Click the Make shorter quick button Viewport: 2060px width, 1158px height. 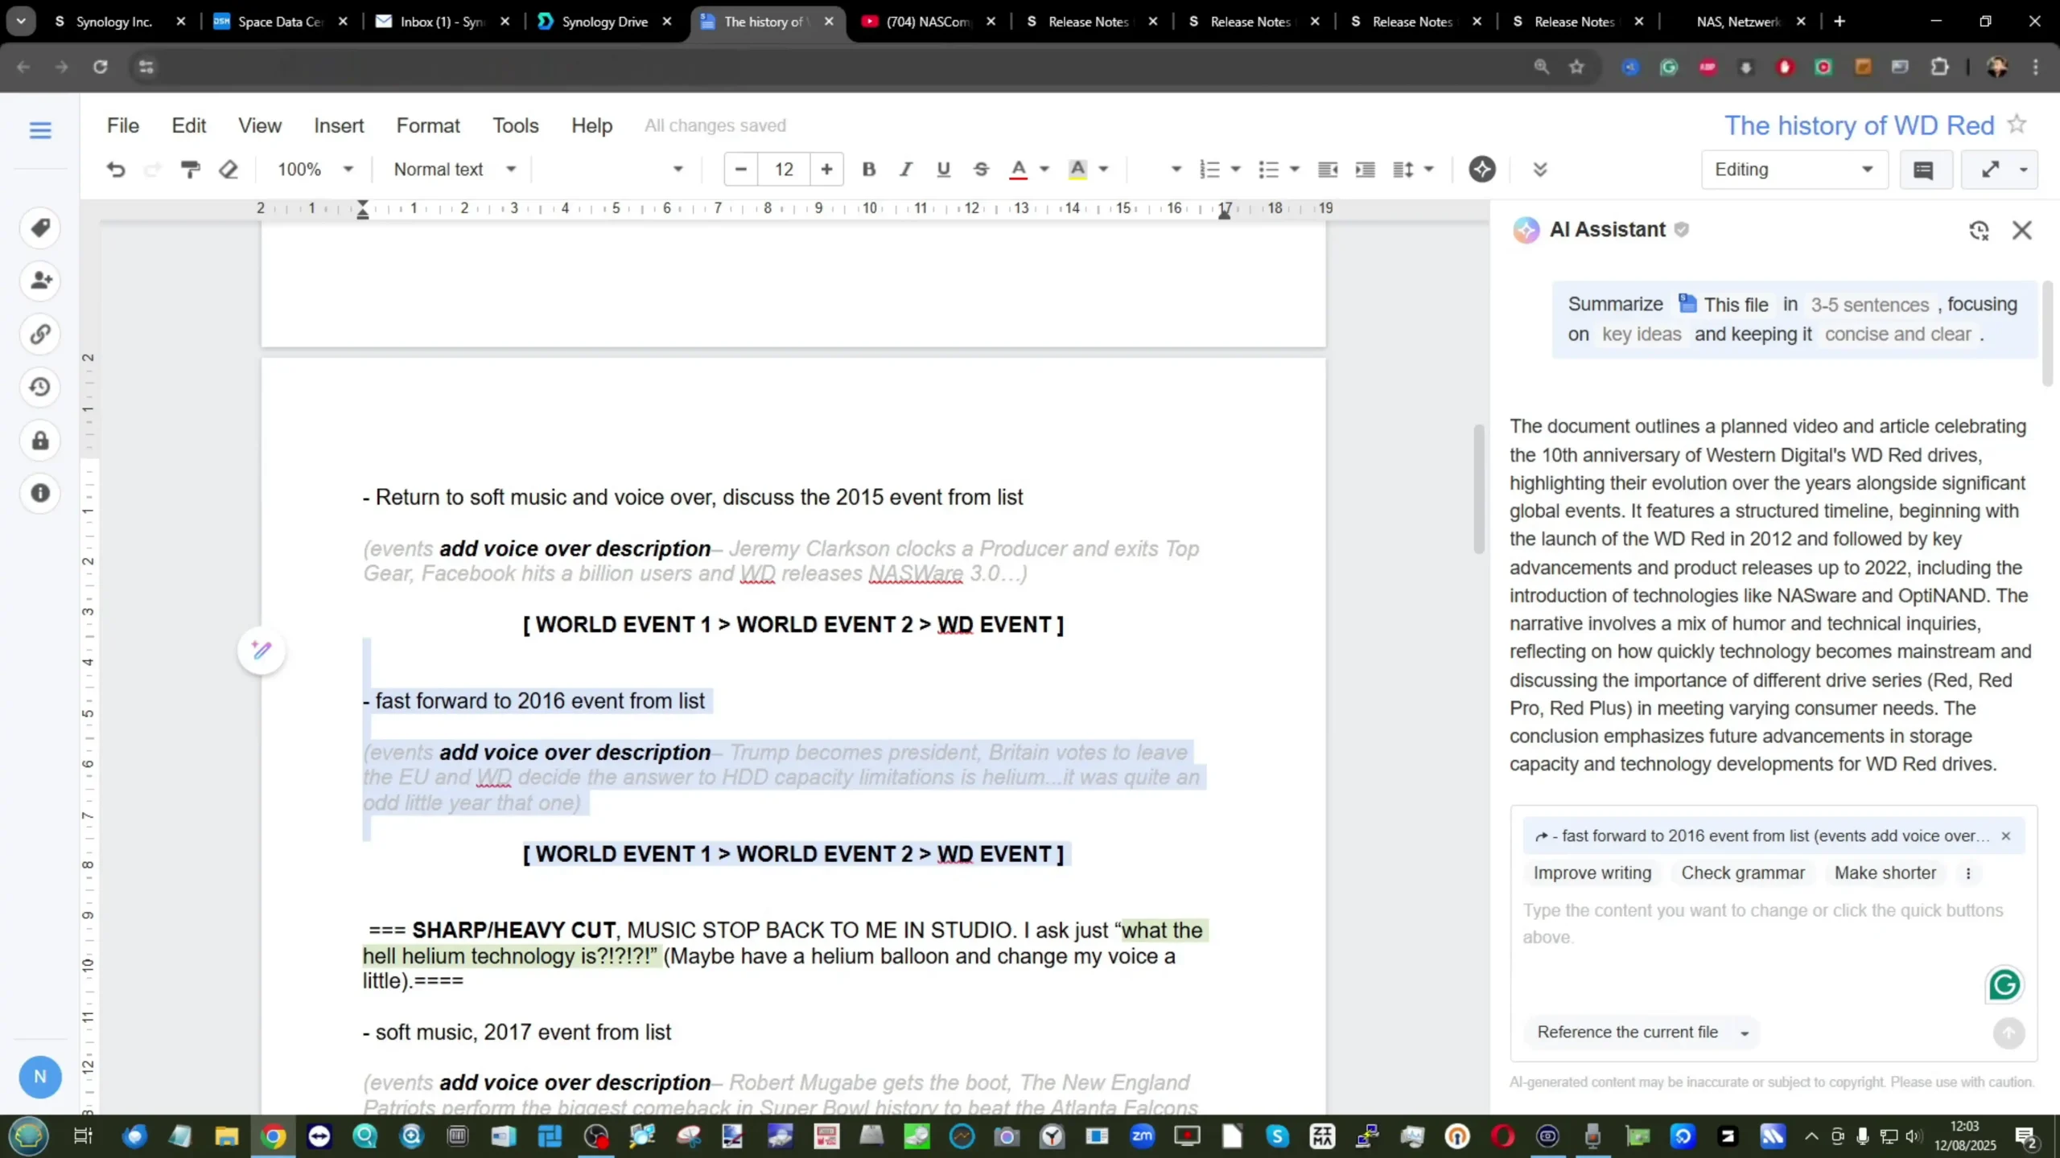coord(1885,873)
